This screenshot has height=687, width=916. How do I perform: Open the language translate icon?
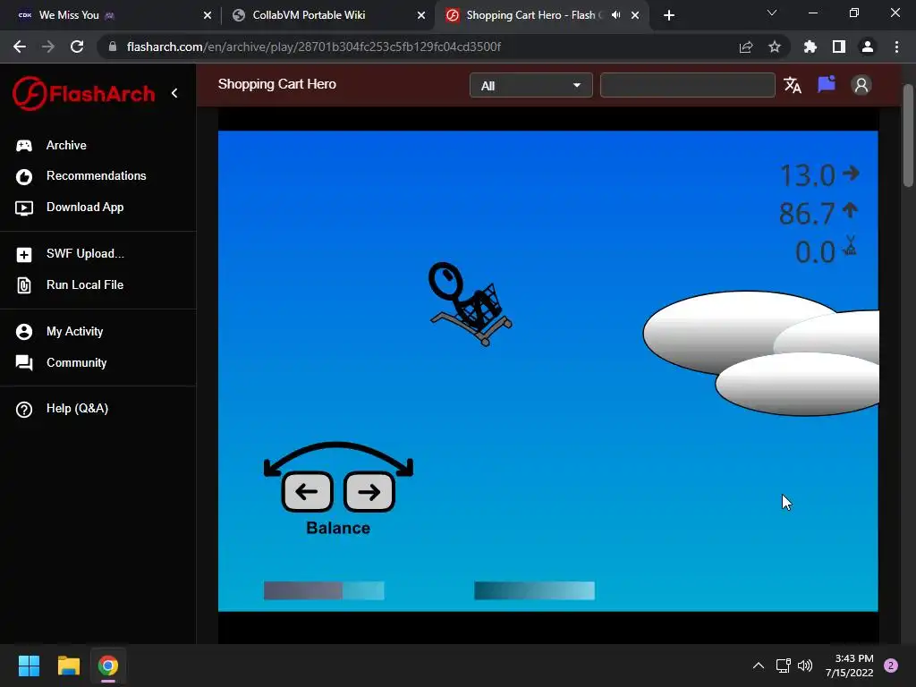[x=793, y=85]
